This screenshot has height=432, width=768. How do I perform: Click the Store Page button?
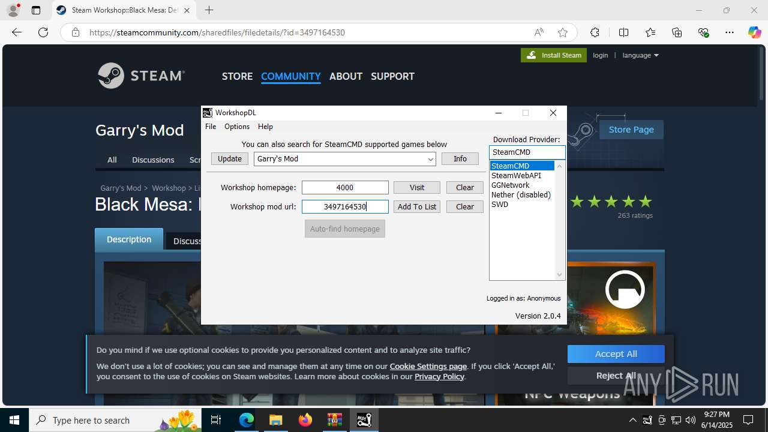click(x=631, y=130)
